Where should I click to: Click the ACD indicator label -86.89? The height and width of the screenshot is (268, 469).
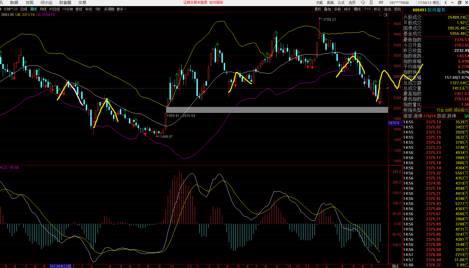pos(9,168)
